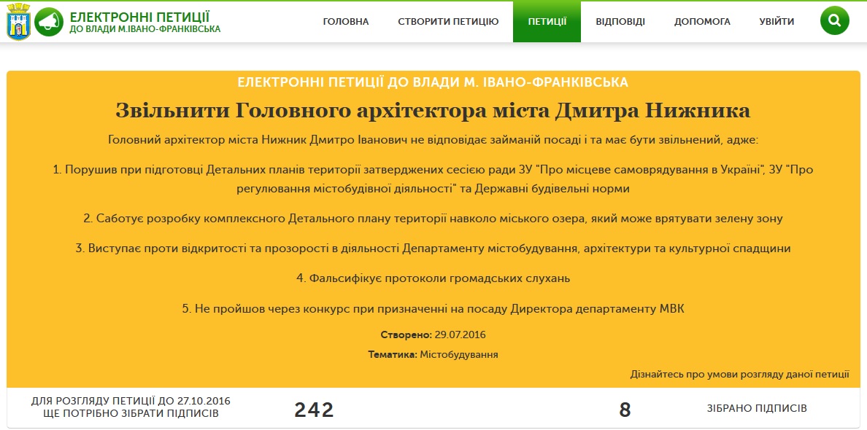
Task: Open the ВІДПОВІДІ menu item
Action: point(620,22)
